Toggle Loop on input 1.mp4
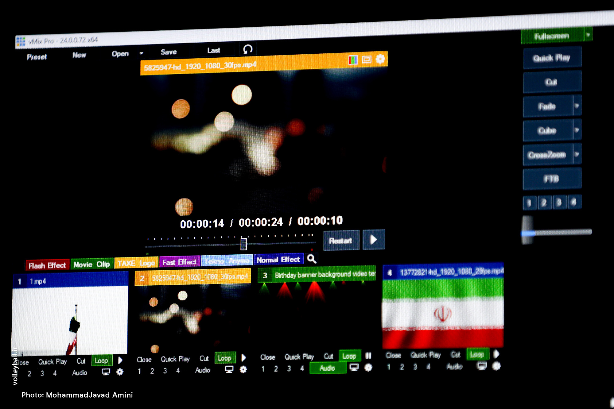This screenshot has width=614, height=409. pyautogui.click(x=101, y=361)
